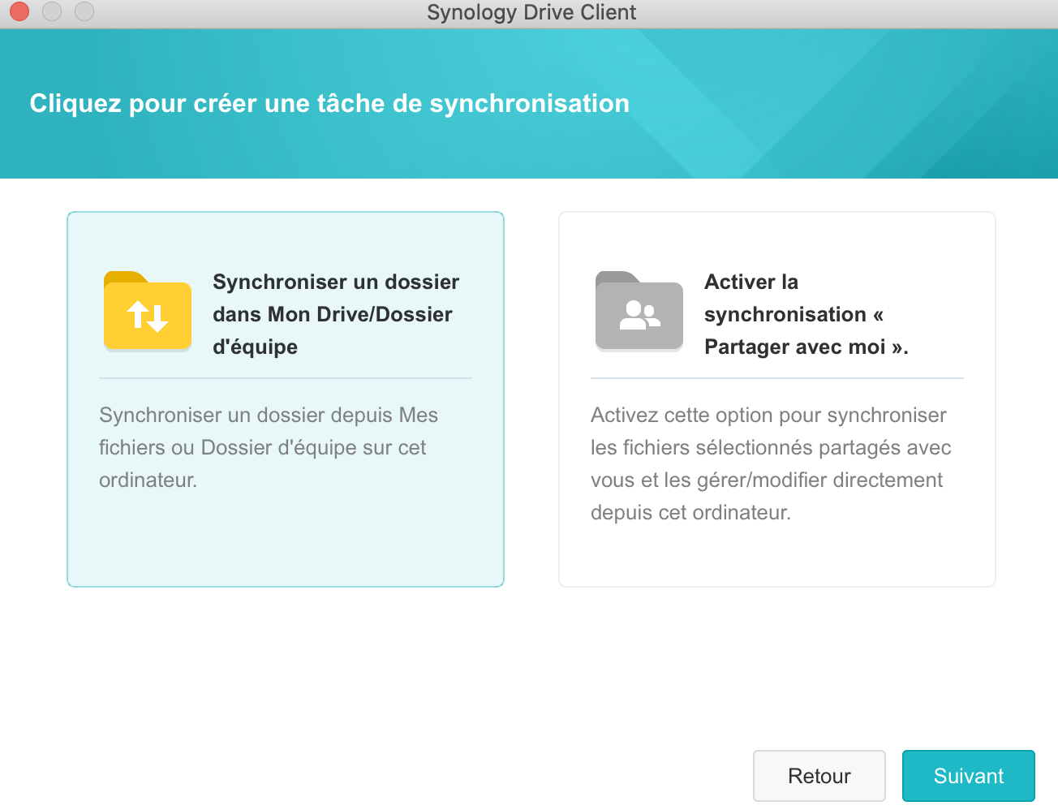1058x810 pixels.
Task: Click the 'Activez cette option pour synchroniser' description
Action: click(x=771, y=463)
